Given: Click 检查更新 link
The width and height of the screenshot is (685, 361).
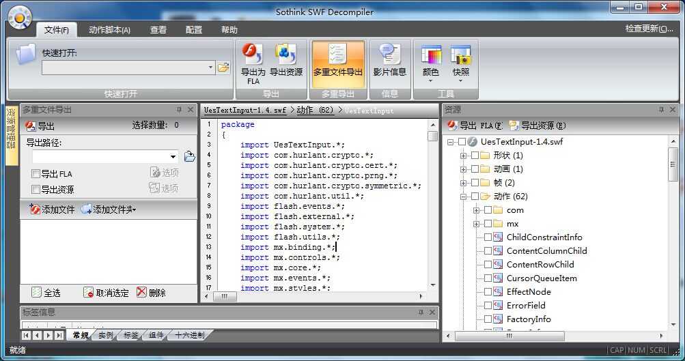Looking at the screenshot, I should (x=649, y=29).
